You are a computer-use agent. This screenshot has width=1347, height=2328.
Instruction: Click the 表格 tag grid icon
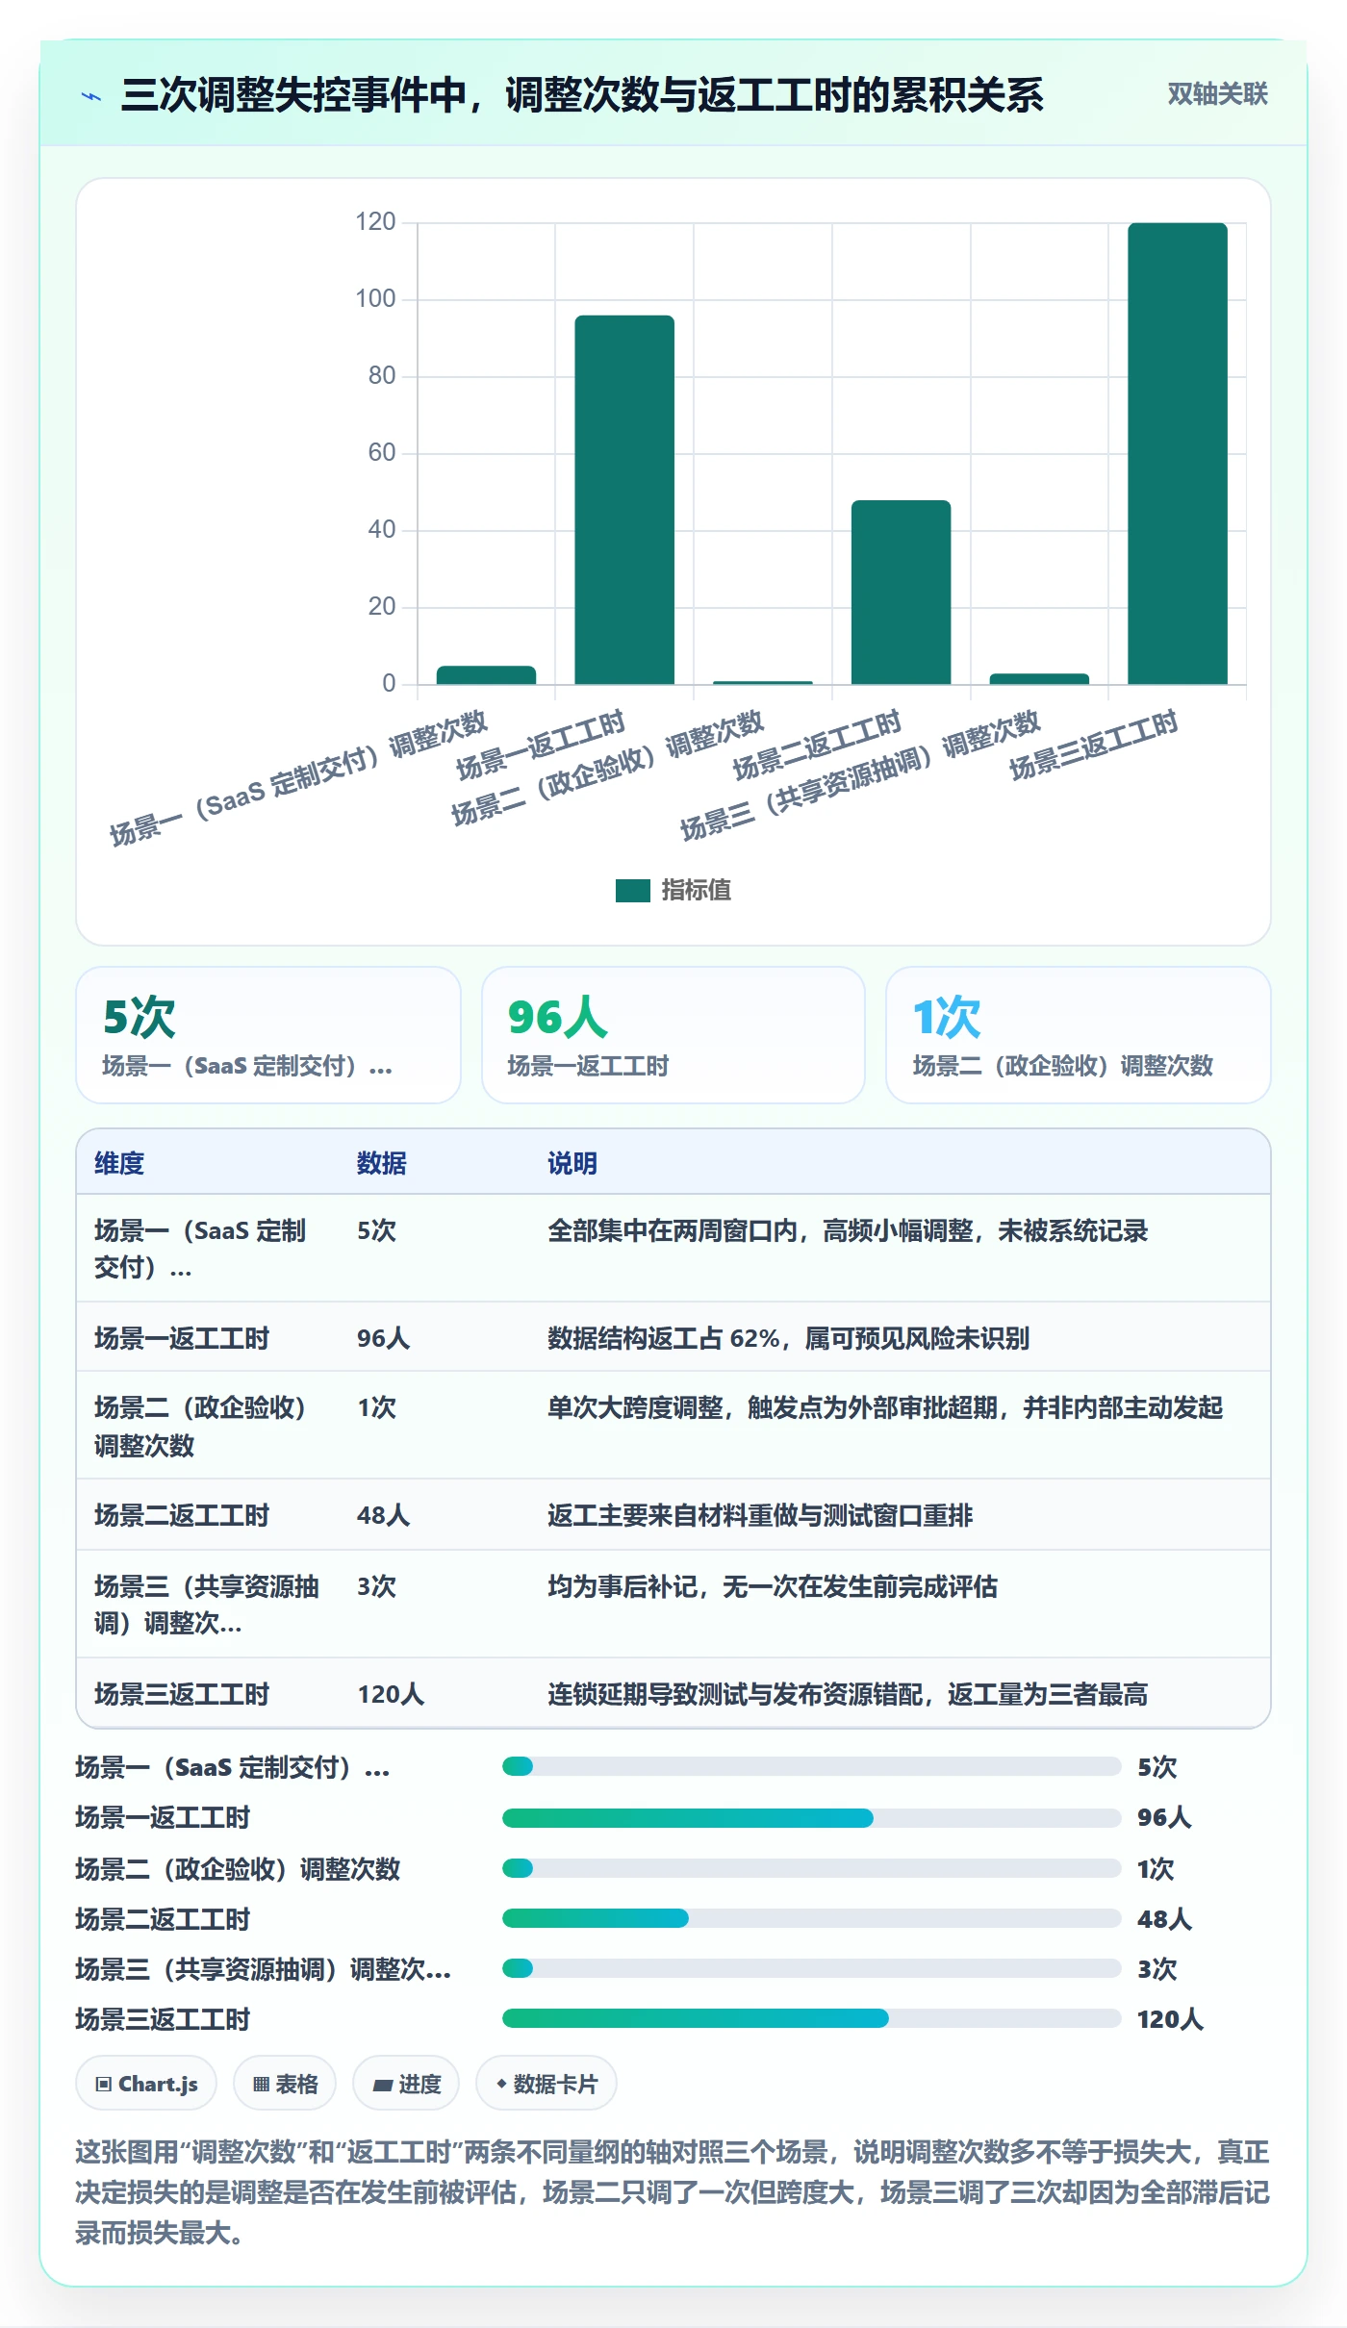coord(261,2084)
